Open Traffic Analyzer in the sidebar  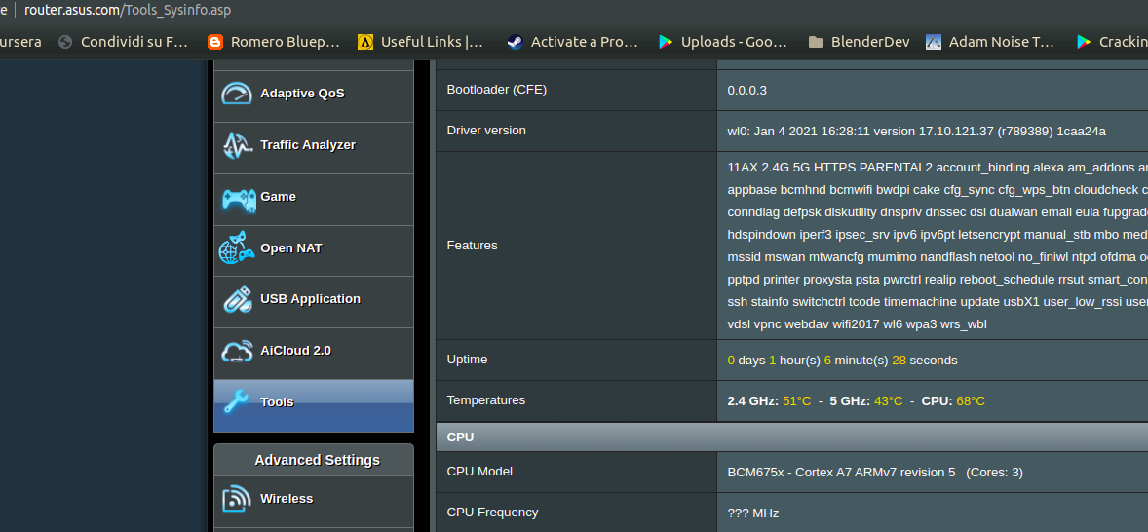point(314,148)
